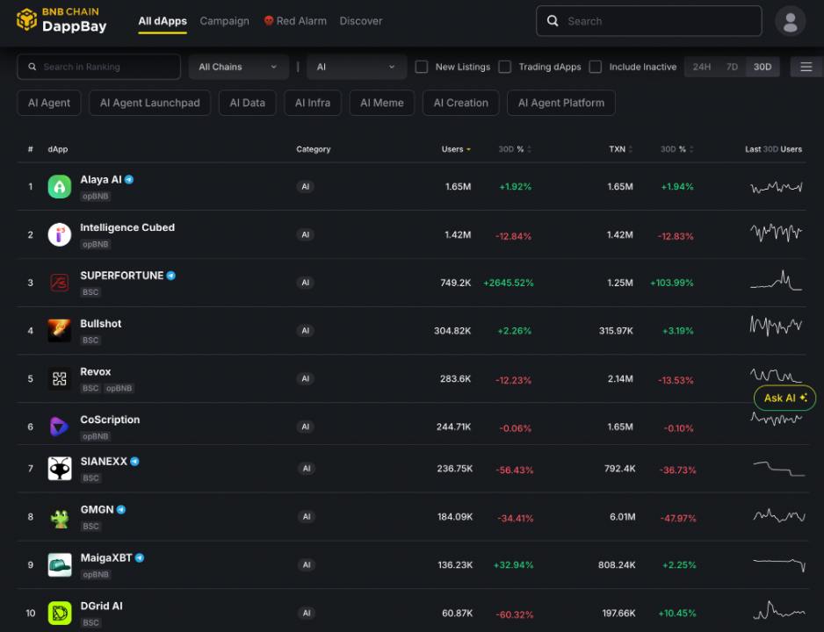Click Telegram badge next to SUPERFORTUNE
Viewport: 824px width, 632px height.
pos(170,276)
